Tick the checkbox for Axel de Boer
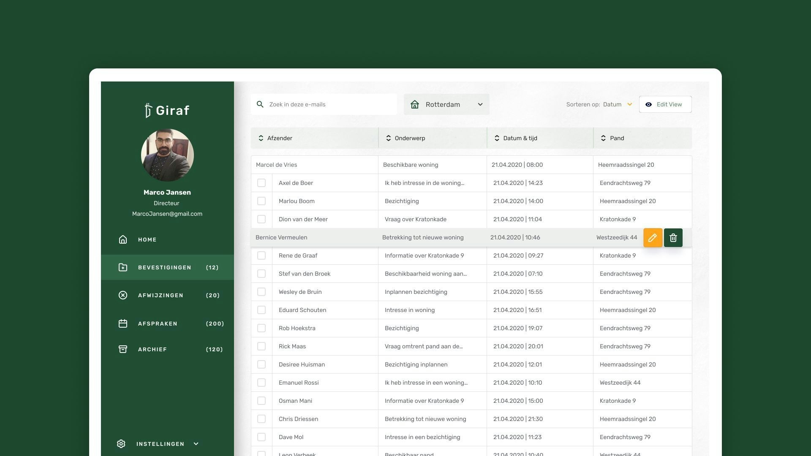Viewport: 811px width, 456px height. (x=261, y=183)
